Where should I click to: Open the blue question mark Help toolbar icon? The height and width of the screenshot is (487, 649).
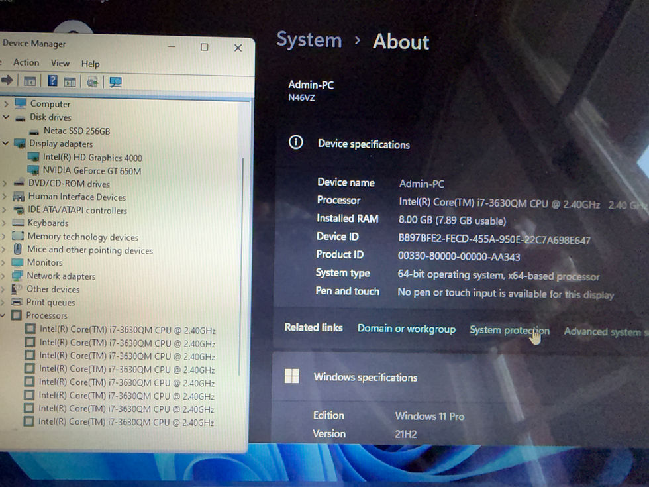pos(52,81)
